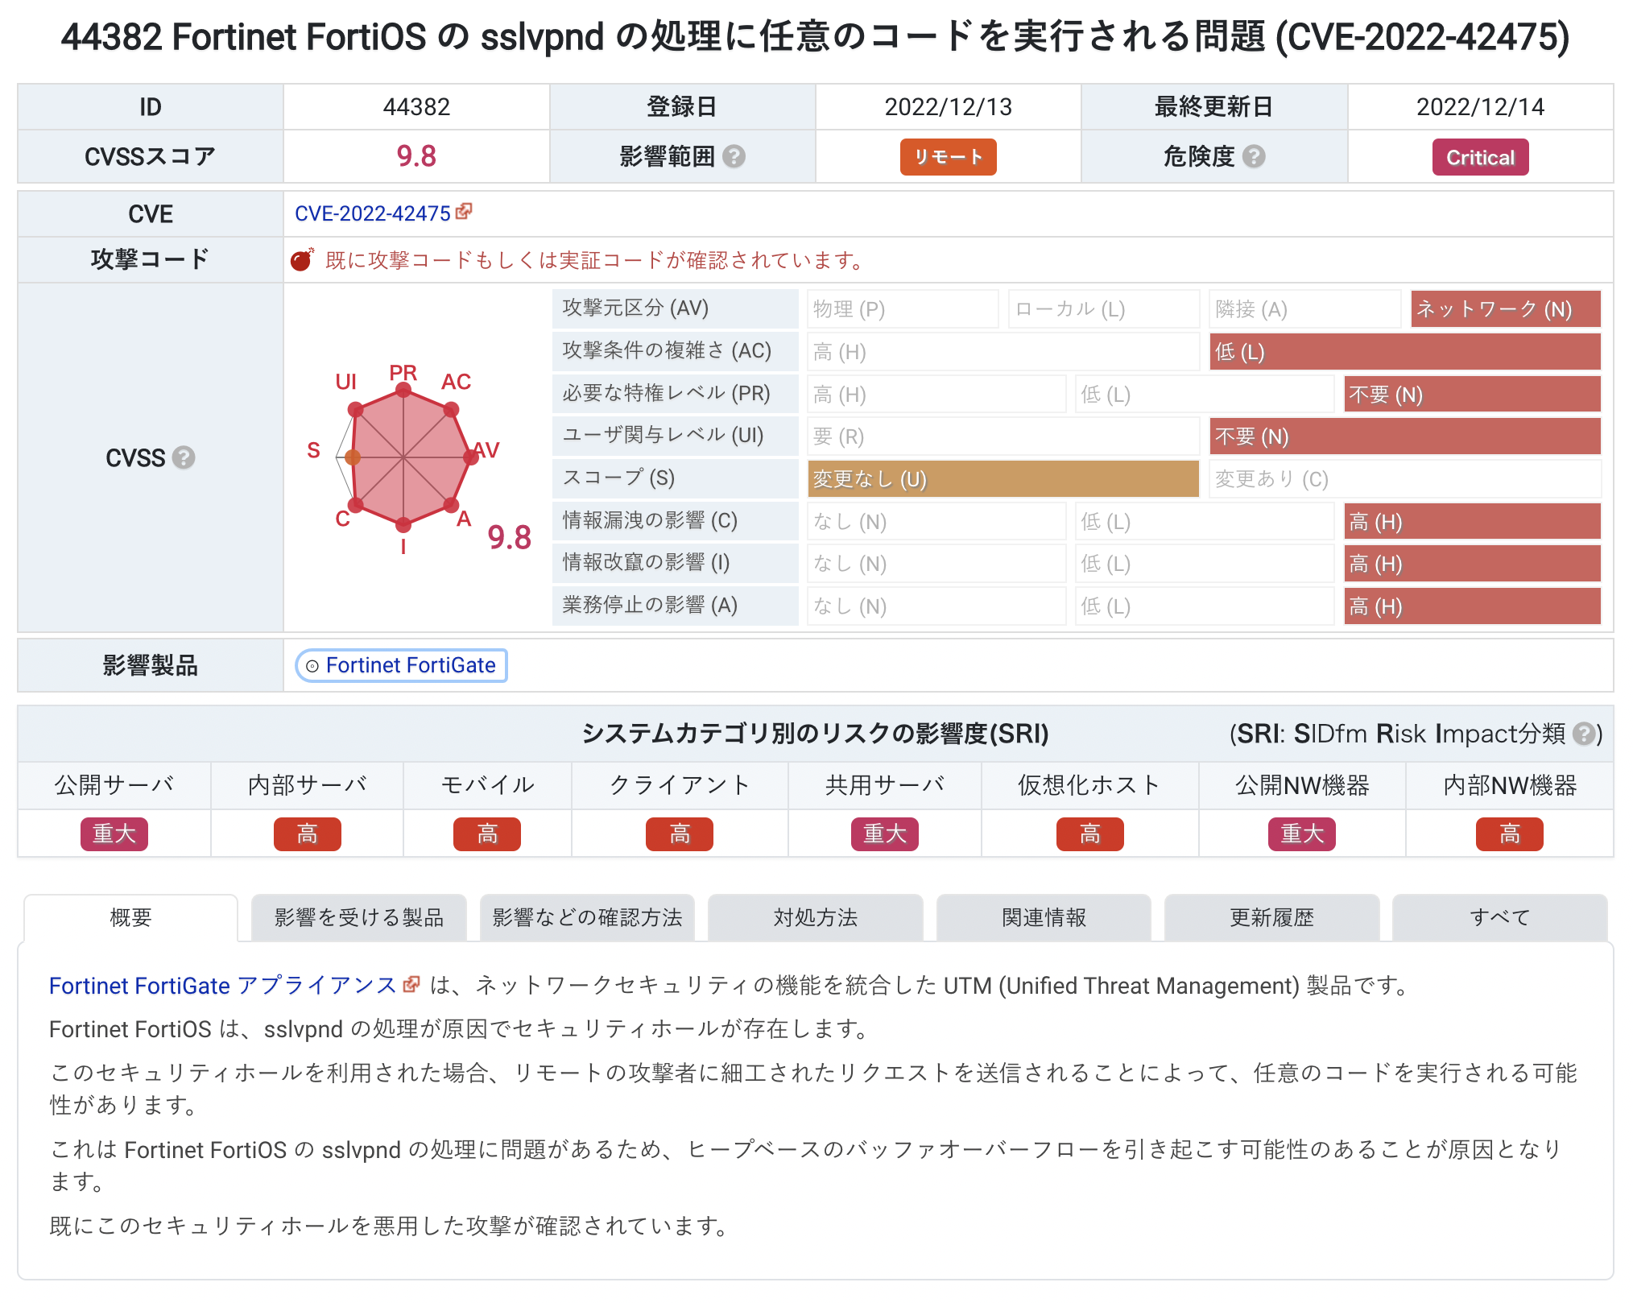Click 高 (H) in the 業務停止の影響 row
The image size is (1633, 1303).
coord(1472,606)
